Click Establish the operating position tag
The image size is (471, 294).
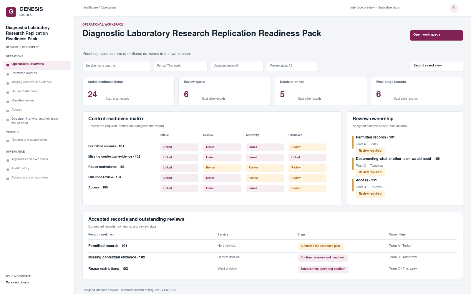pyautogui.click(x=323, y=269)
